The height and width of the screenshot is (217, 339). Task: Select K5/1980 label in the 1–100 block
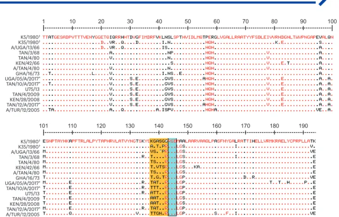click(30, 37)
